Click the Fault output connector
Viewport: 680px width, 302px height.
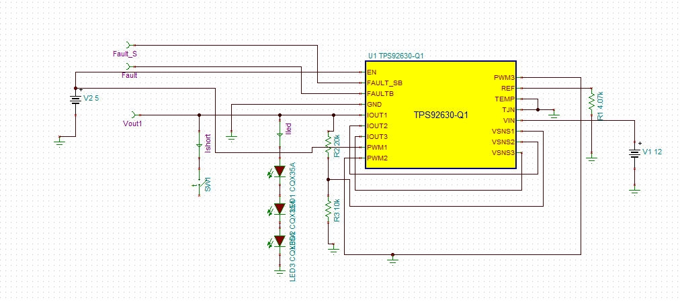click(129, 66)
